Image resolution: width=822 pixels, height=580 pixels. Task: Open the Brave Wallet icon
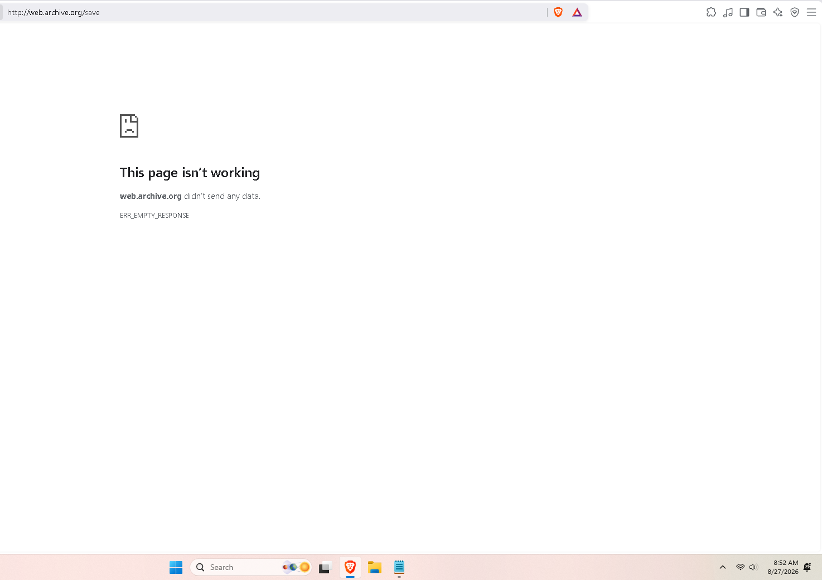point(761,12)
